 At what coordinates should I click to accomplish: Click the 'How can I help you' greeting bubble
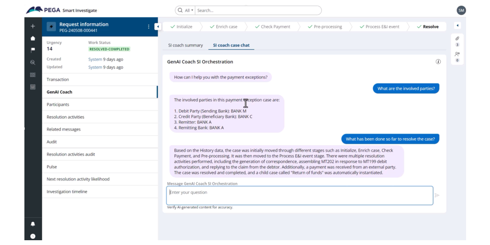(x=221, y=77)
